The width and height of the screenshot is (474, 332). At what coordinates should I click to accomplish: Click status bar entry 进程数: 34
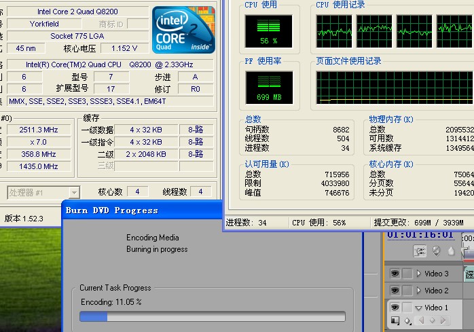pos(246,223)
